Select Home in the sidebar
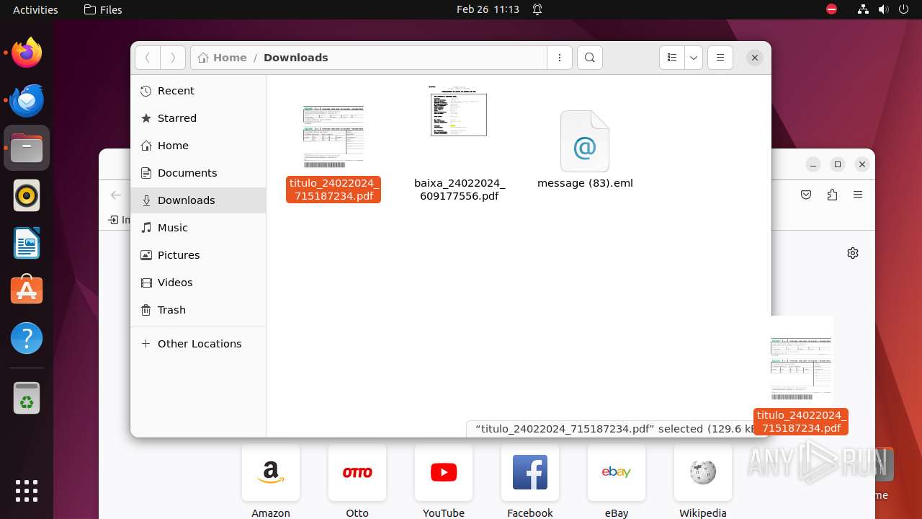Image resolution: width=922 pixels, height=519 pixels. tap(198, 146)
